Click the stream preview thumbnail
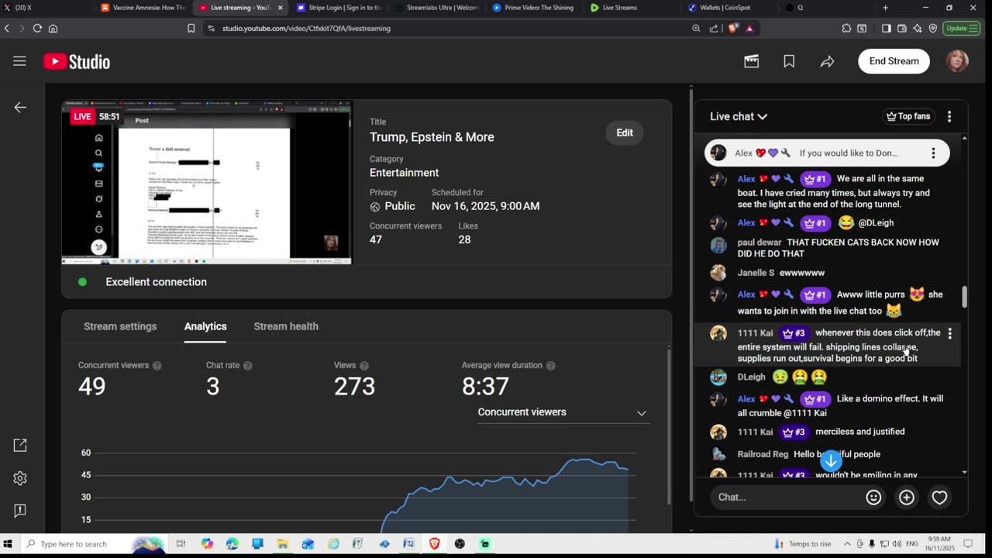This screenshot has height=558, width=992. click(206, 183)
